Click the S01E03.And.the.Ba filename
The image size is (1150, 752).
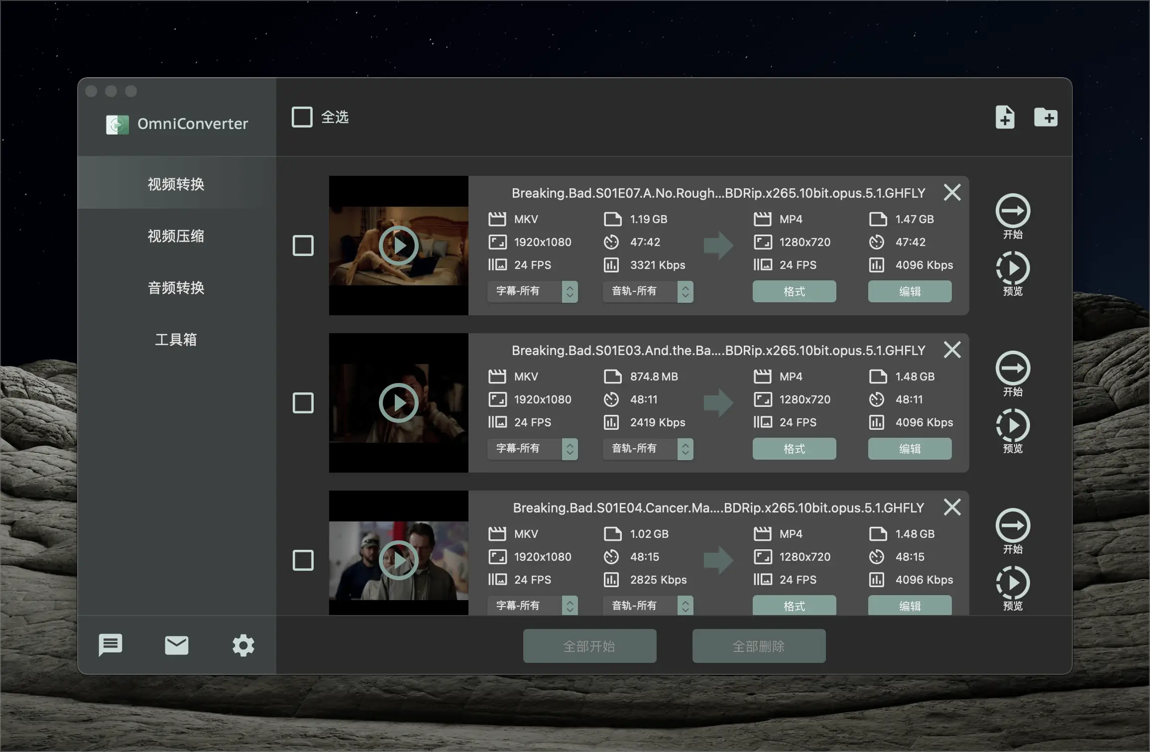coord(718,350)
